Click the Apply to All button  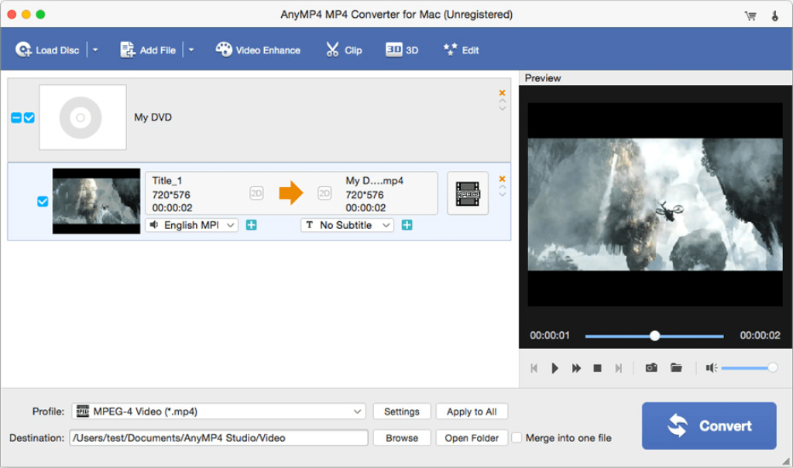[472, 412]
